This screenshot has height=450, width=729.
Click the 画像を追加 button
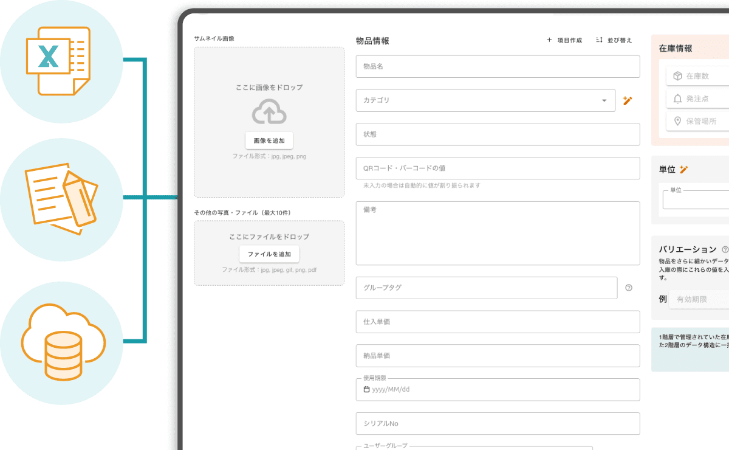click(269, 140)
